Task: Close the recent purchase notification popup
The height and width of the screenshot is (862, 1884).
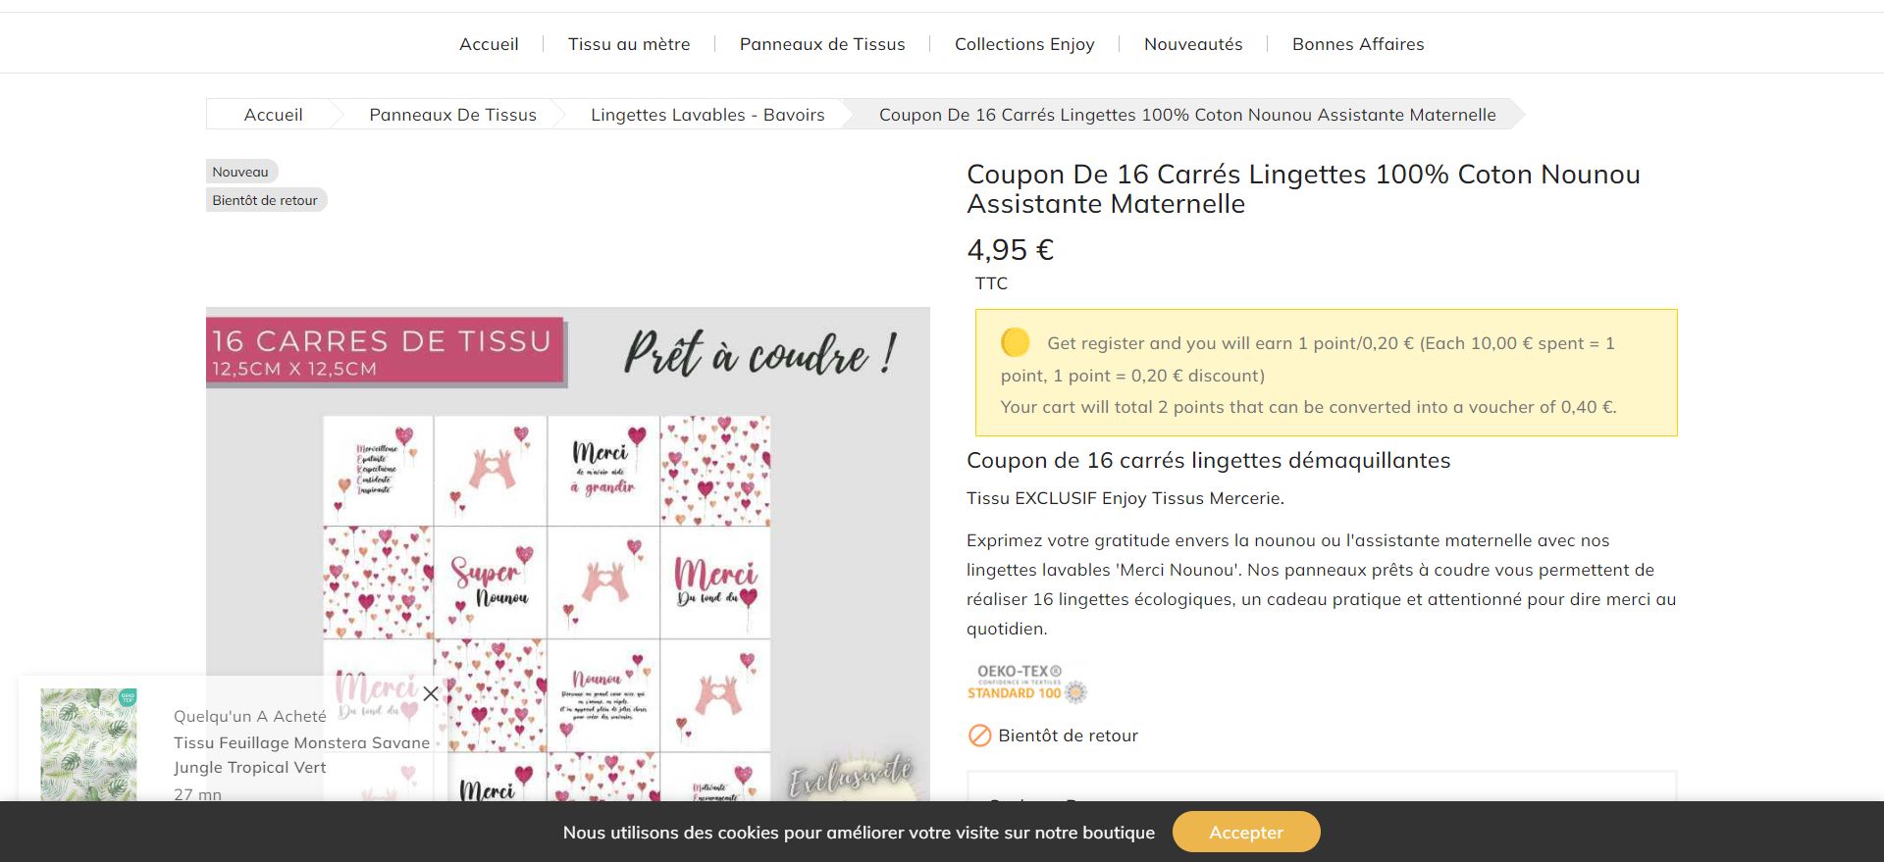Action: (x=431, y=693)
